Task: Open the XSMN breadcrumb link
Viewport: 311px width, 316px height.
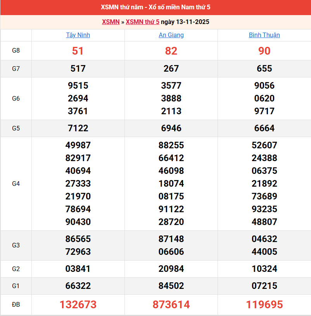Action: tap(111, 22)
